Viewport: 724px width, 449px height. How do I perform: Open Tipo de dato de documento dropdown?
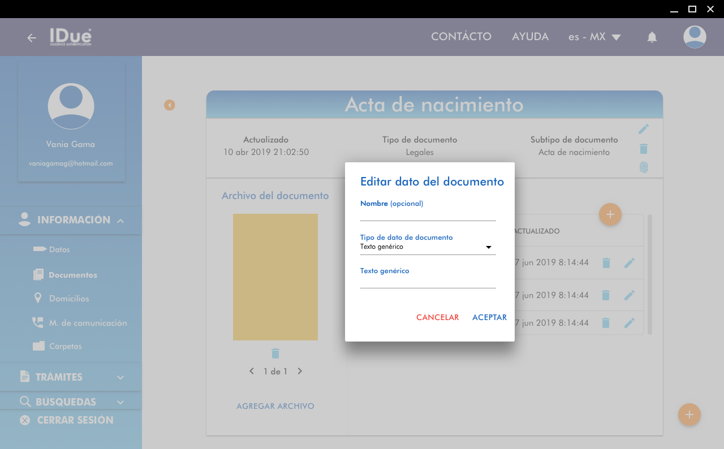point(428,247)
